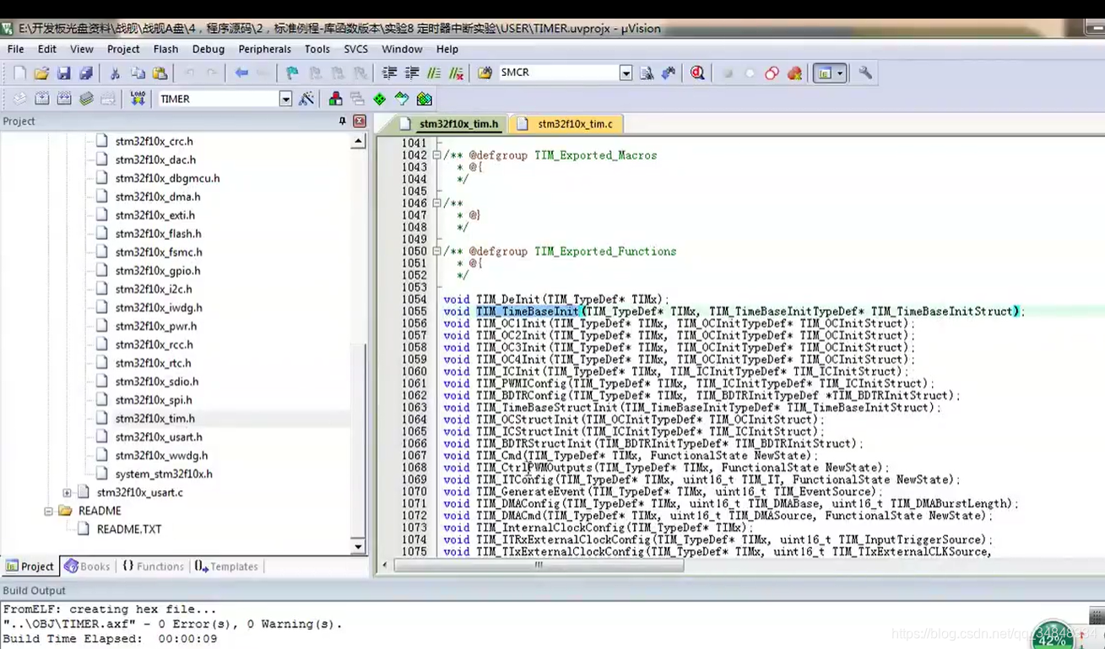Screen dimensions: 1105x649
Task: Open the SMCR find combo dropdown arrow
Action: (x=626, y=73)
